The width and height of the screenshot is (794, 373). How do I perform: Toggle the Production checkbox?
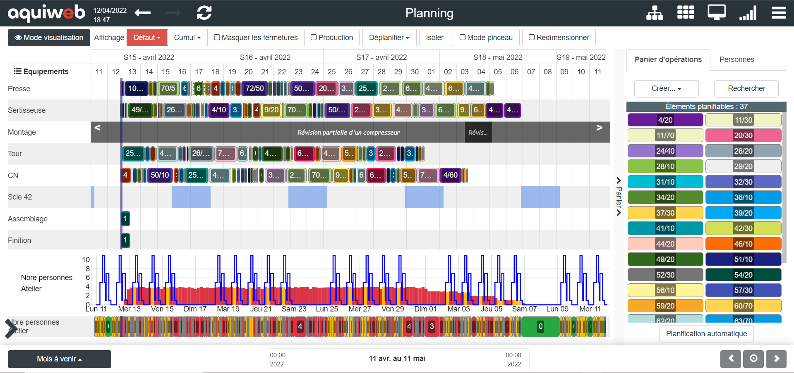point(314,38)
